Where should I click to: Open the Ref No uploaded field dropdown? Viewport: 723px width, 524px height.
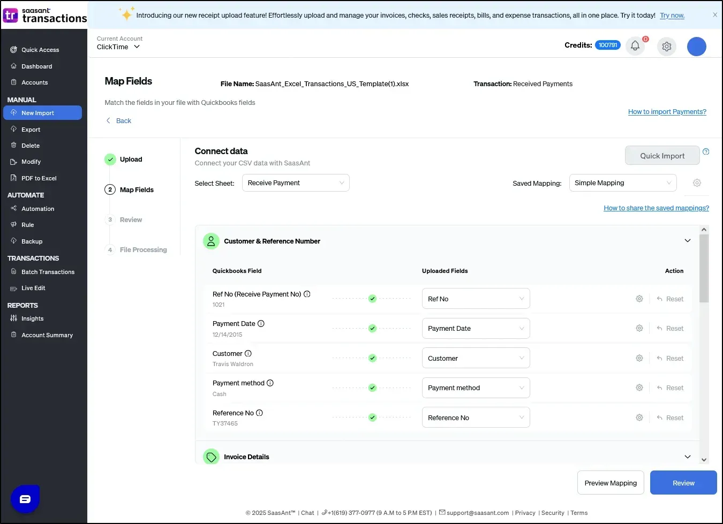click(x=476, y=299)
